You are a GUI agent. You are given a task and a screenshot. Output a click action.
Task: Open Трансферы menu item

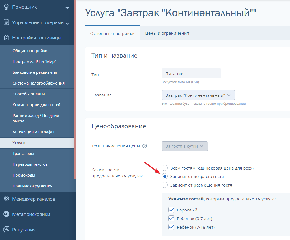37,154
